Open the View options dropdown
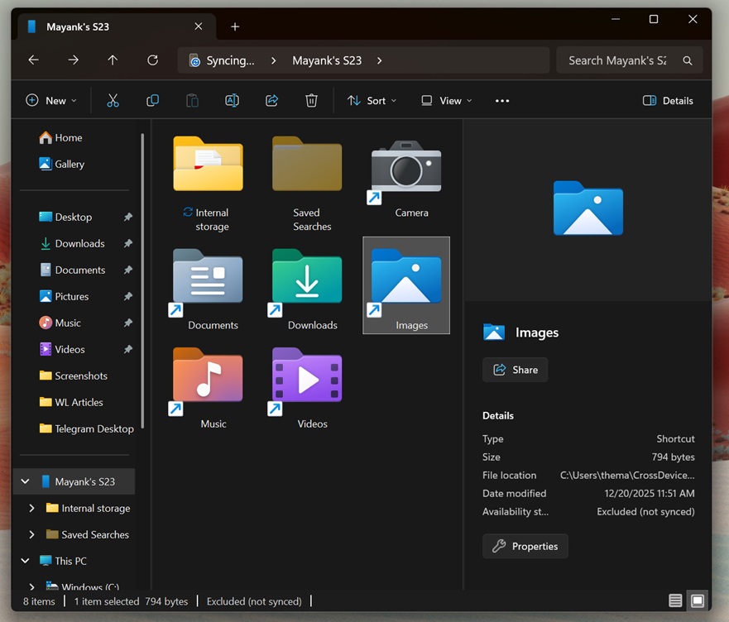 (445, 100)
